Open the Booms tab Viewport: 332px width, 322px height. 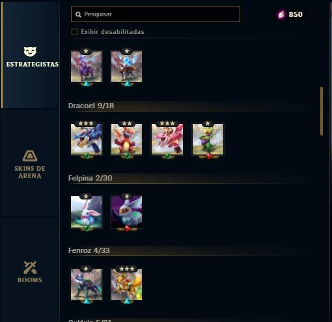[30, 272]
